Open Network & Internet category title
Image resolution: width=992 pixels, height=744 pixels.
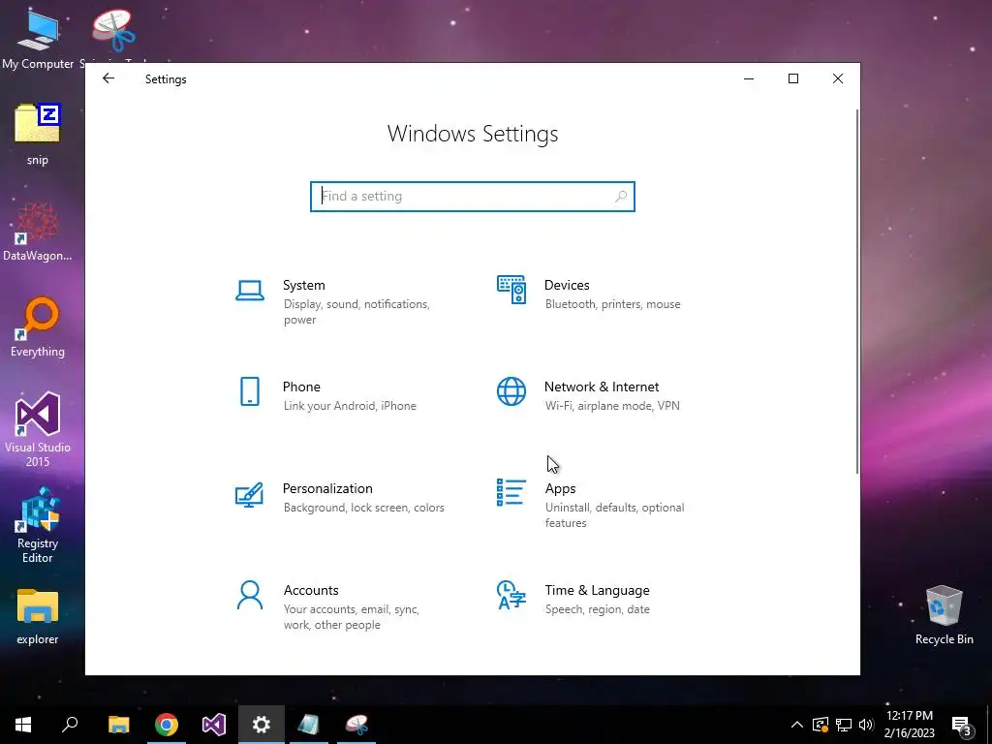602,387
